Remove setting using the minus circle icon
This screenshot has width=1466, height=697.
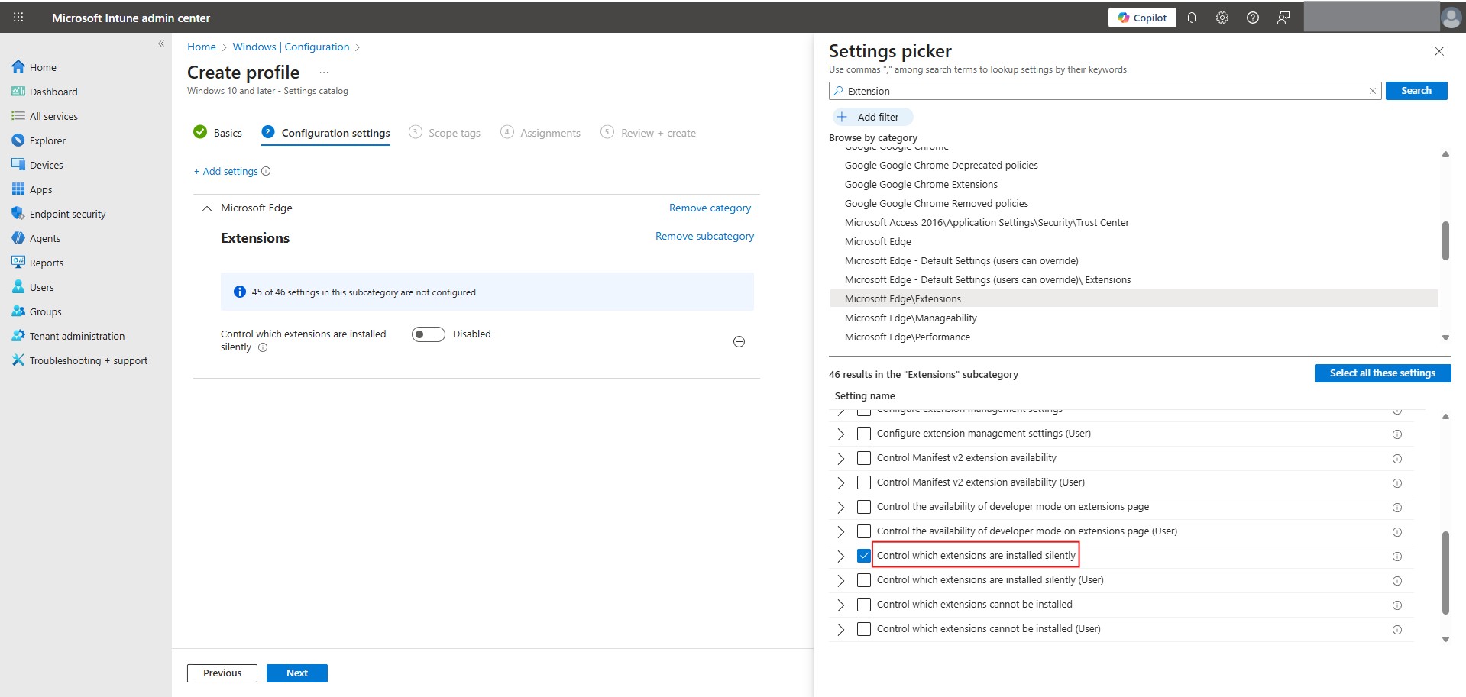tap(739, 342)
